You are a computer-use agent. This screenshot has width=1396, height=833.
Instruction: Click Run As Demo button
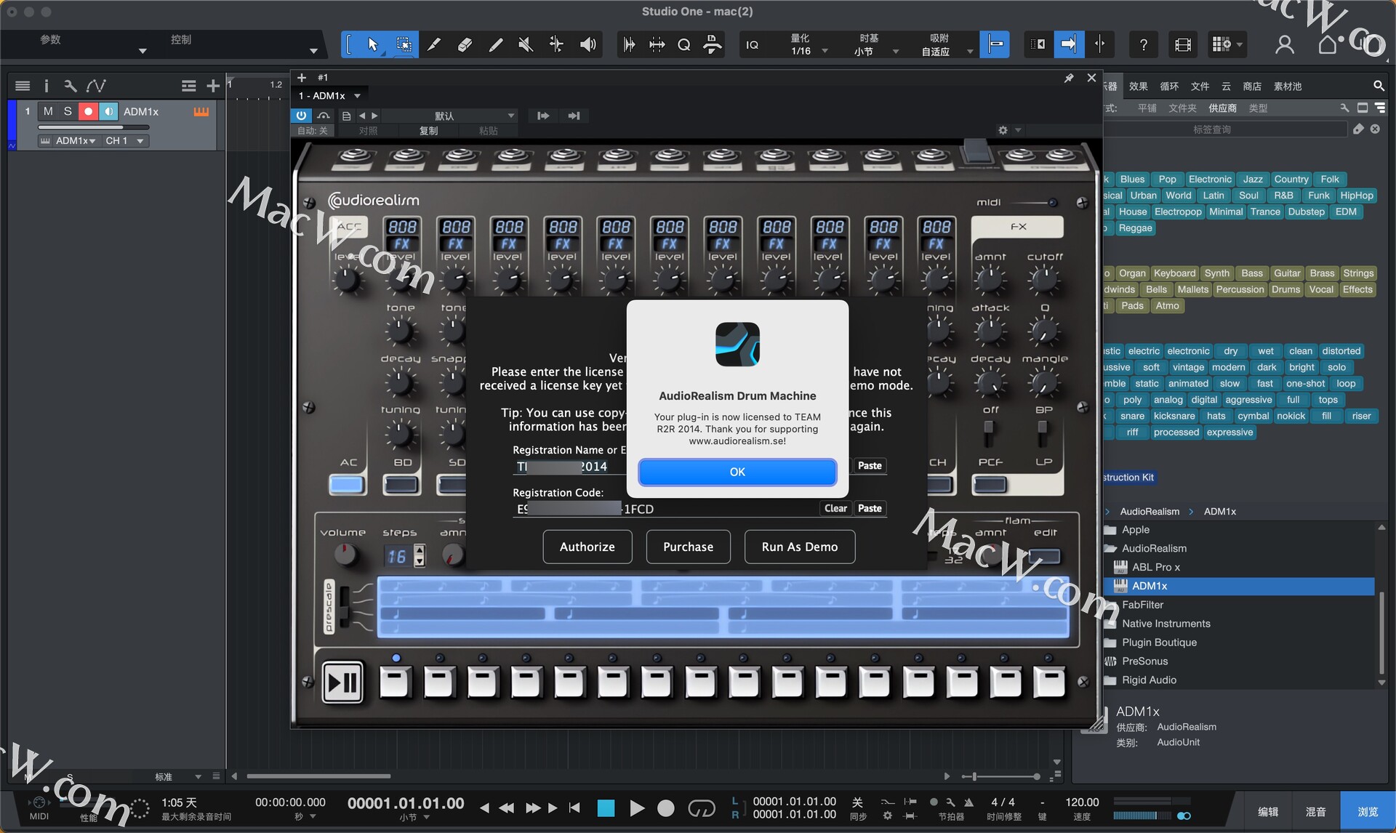pos(800,547)
